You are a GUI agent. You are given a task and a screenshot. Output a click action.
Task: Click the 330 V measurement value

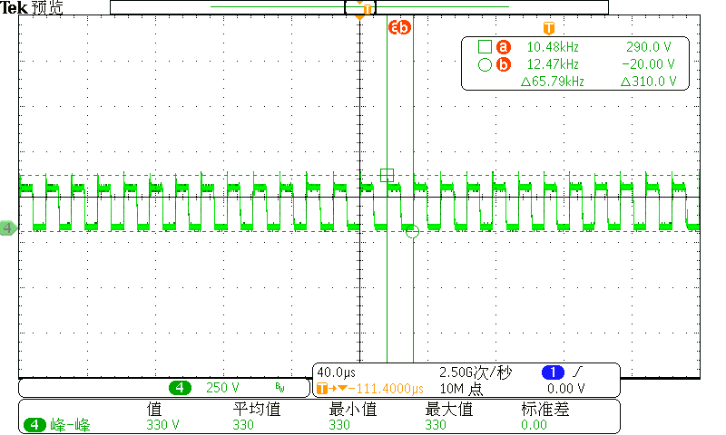[x=163, y=425]
